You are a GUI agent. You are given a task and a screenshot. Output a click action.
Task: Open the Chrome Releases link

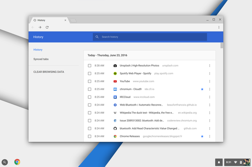130,136
